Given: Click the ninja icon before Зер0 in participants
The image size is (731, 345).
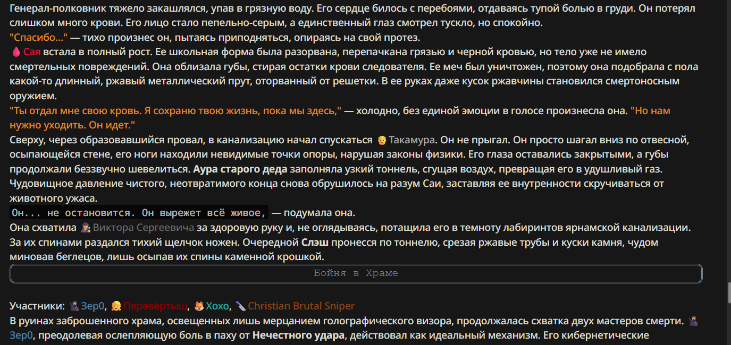Looking at the screenshot, I should pyautogui.click(x=74, y=306).
